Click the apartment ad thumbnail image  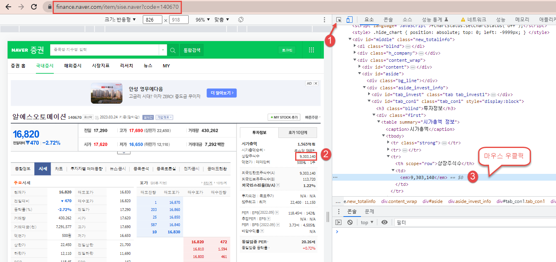click(106, 93)
